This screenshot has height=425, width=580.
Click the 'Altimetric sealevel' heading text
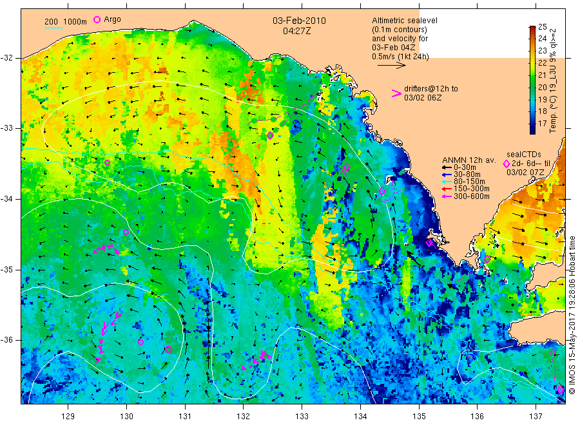pos(405,21)
